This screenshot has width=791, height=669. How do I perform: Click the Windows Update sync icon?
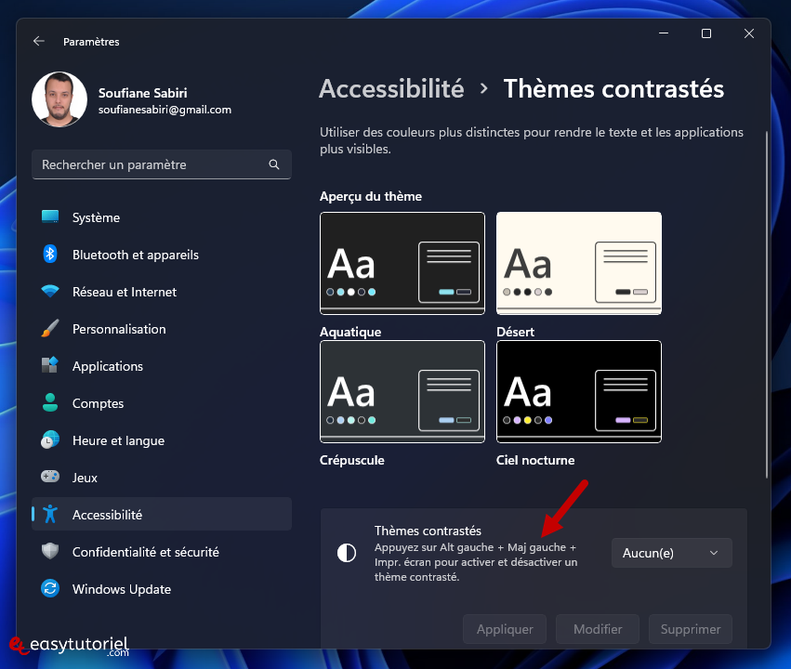coord(50,588)
